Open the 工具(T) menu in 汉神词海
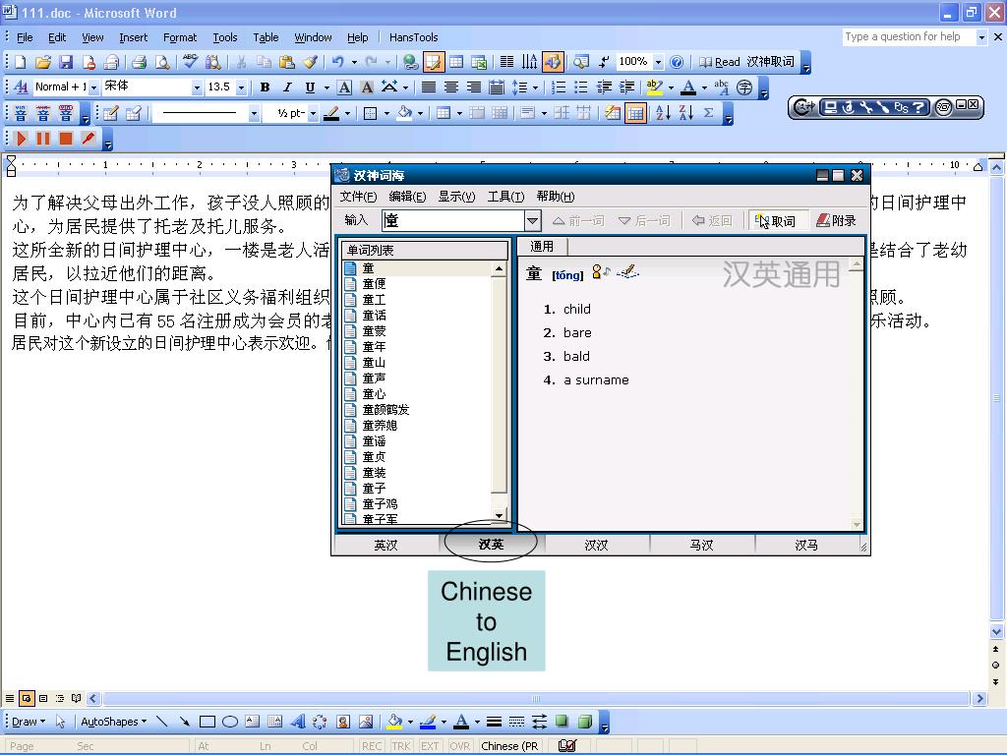This screenshot has width=1007, height=755. [505, 197]
